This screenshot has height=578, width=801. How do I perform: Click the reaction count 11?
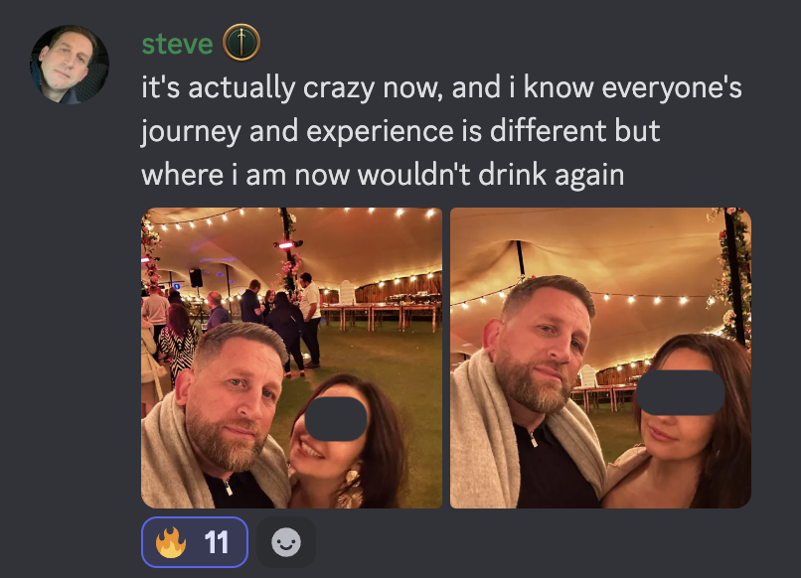point(216,542)
